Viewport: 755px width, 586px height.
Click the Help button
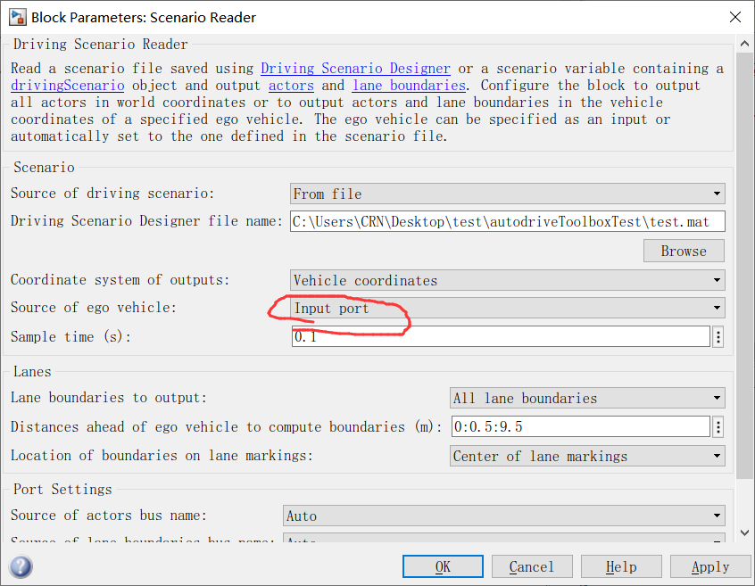(621, 566)
